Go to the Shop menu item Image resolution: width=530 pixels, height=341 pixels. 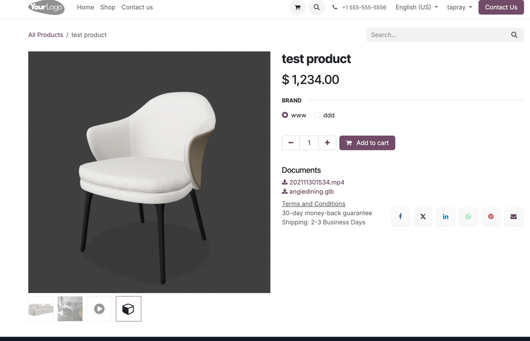coord(108,7)
